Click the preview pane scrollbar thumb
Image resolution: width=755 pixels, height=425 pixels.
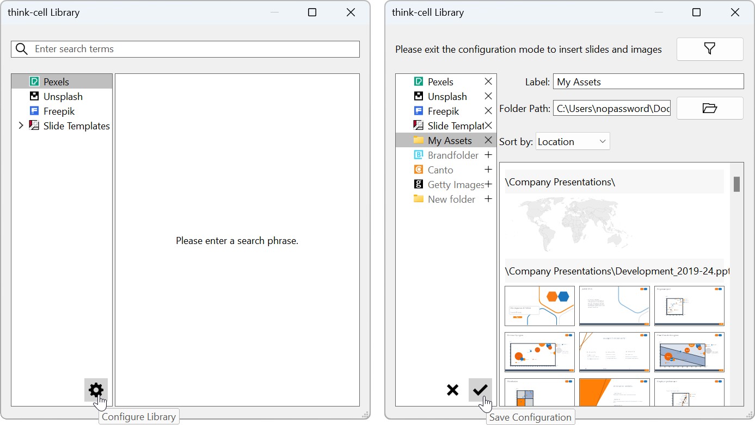point(736,184)
